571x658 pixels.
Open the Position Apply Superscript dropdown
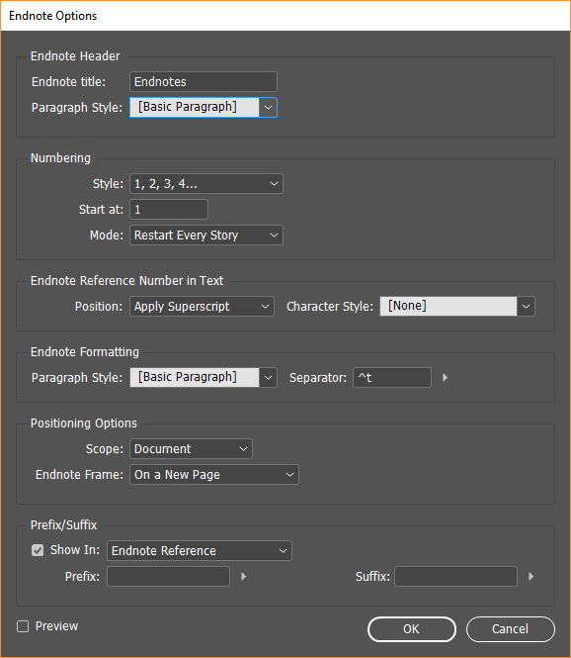(x=202, y=307)
